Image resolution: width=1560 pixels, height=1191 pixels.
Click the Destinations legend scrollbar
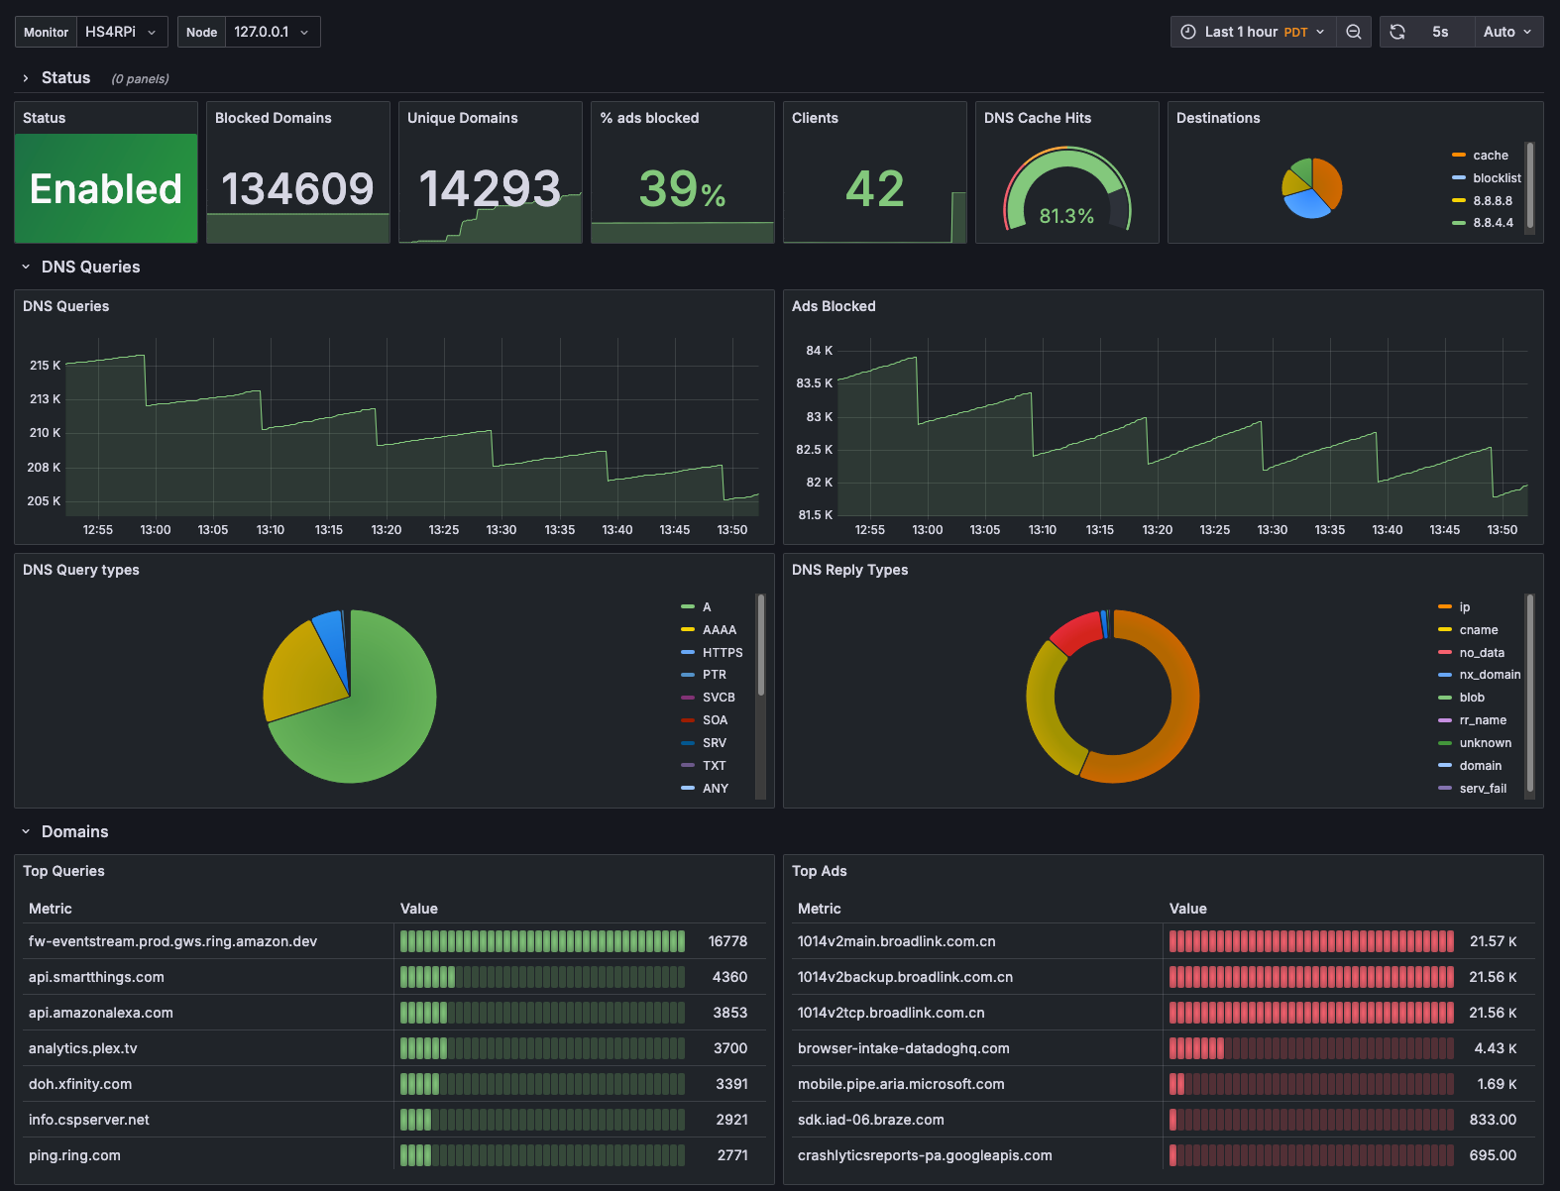[1530, 185]
